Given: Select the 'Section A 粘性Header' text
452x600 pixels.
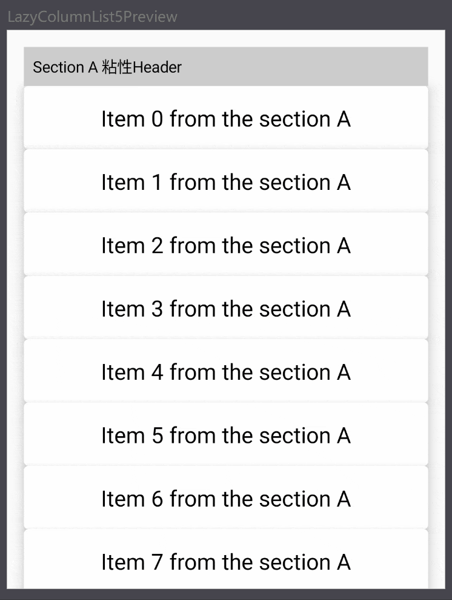Looking at the screenshot, I should (x=107, y=67).
